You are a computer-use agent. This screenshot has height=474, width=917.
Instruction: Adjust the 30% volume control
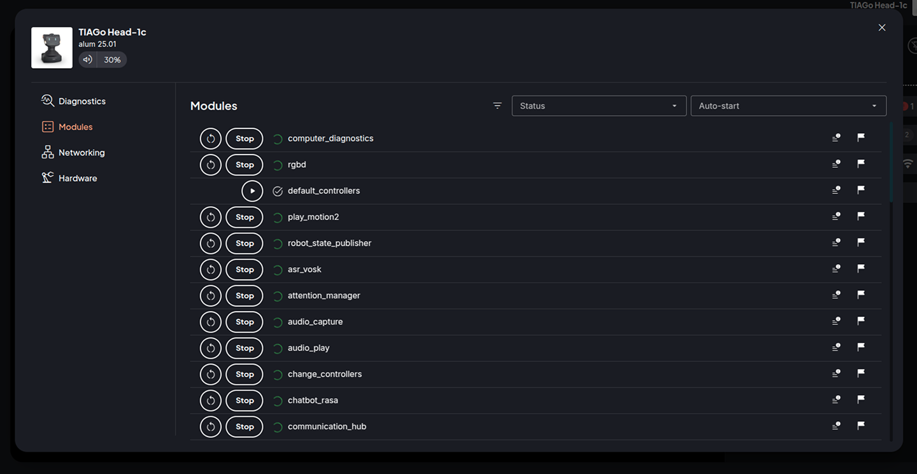(103, 59)
